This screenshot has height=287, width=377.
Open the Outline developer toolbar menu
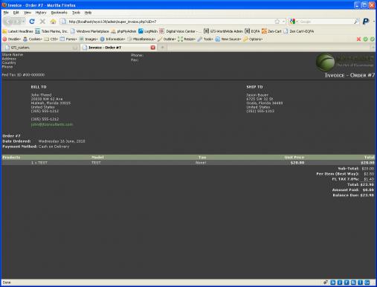pos(167,39)
